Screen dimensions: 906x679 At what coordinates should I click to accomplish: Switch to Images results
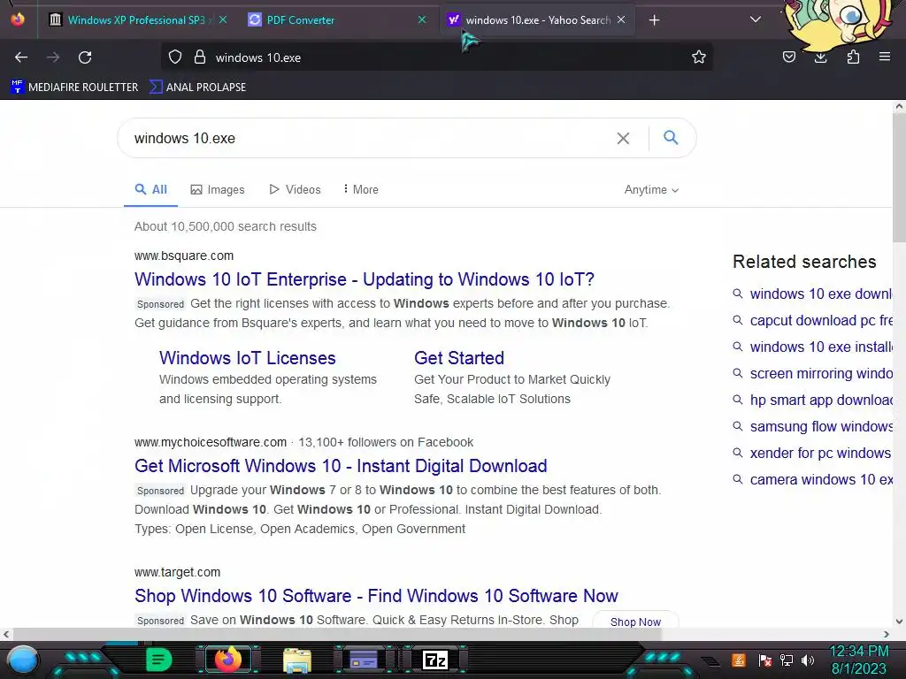pos(218,189)
